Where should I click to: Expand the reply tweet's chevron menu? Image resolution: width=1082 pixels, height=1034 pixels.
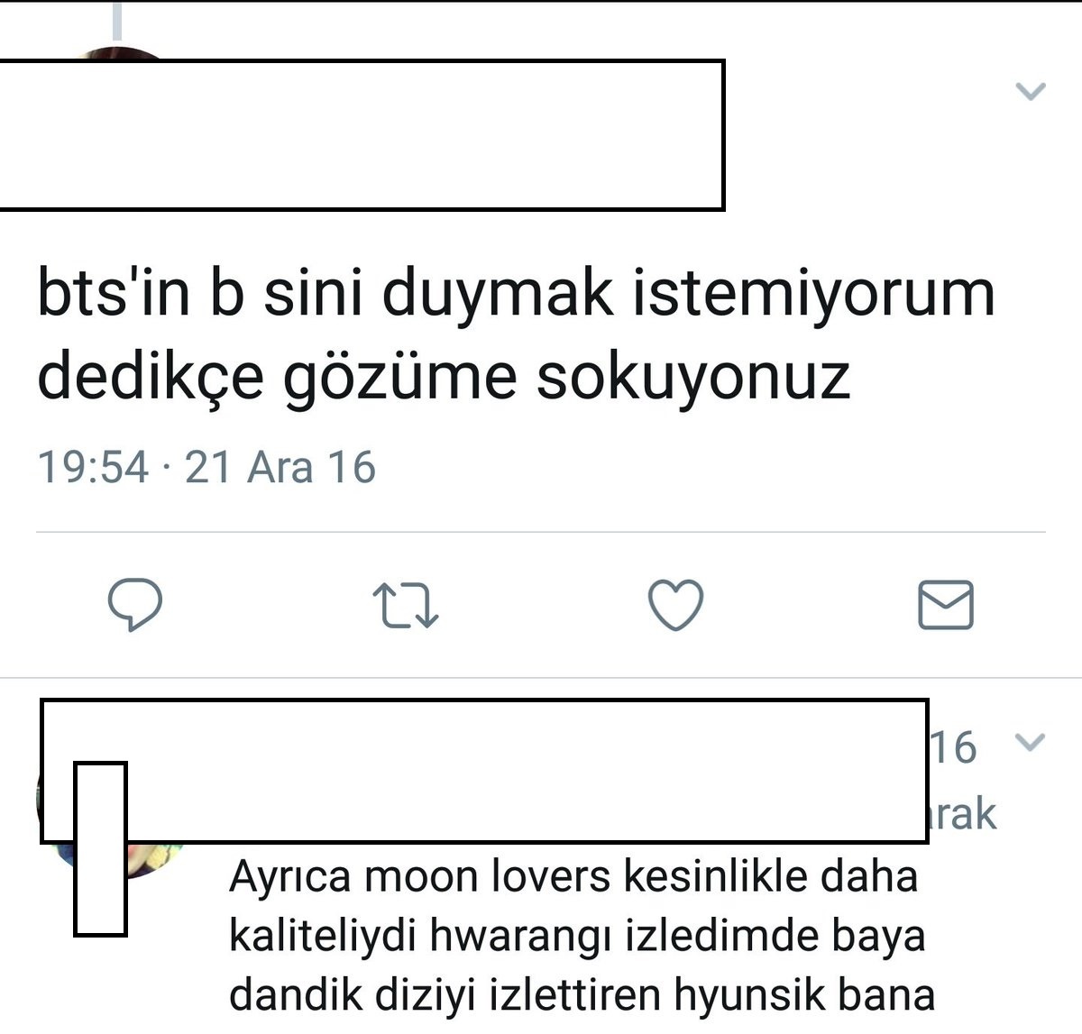point(1030,743)
